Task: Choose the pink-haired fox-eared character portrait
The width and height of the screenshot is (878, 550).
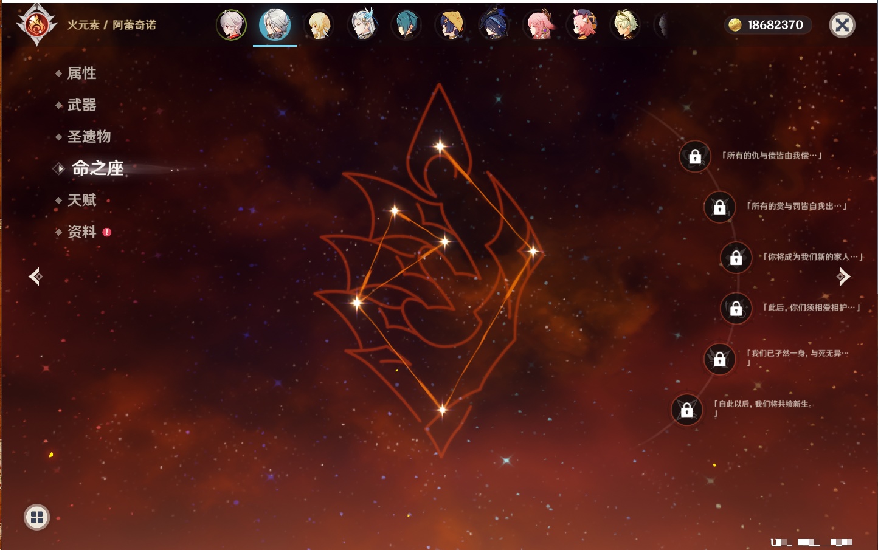Action: pos(539,25)
